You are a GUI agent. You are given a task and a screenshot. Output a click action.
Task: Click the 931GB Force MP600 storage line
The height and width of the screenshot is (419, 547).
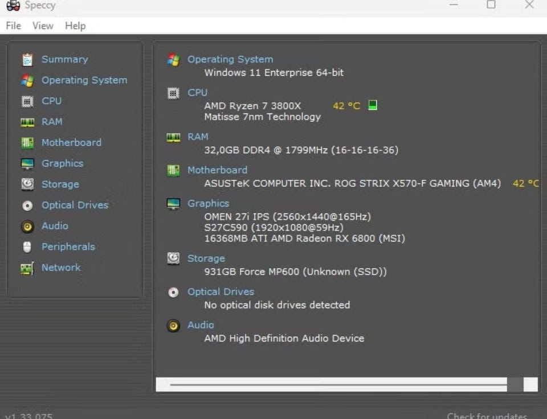[x=296, y=272]
